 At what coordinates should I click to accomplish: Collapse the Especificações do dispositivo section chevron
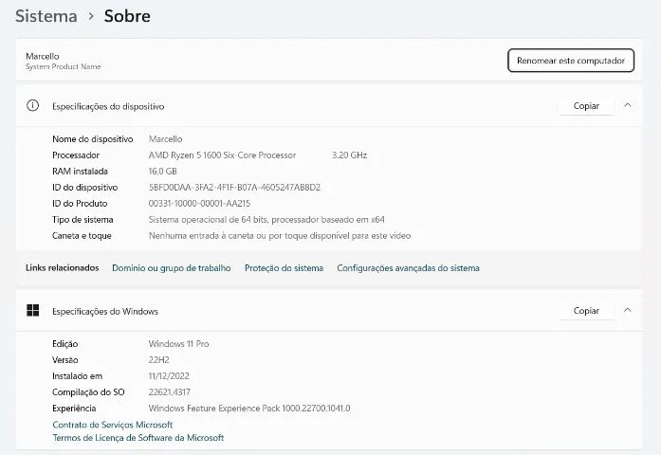[627, 105]
